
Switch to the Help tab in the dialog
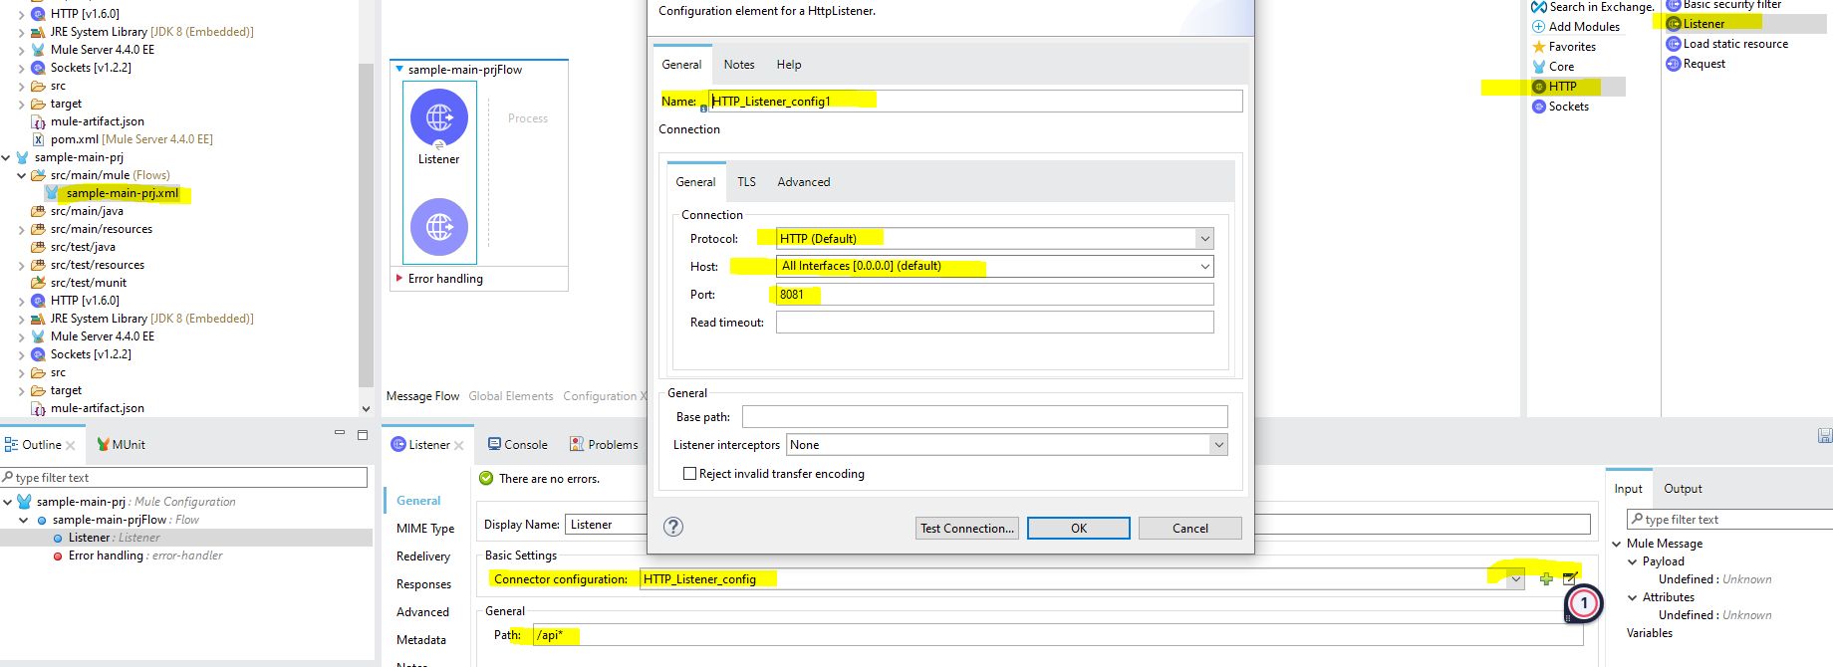pos(789,65)
